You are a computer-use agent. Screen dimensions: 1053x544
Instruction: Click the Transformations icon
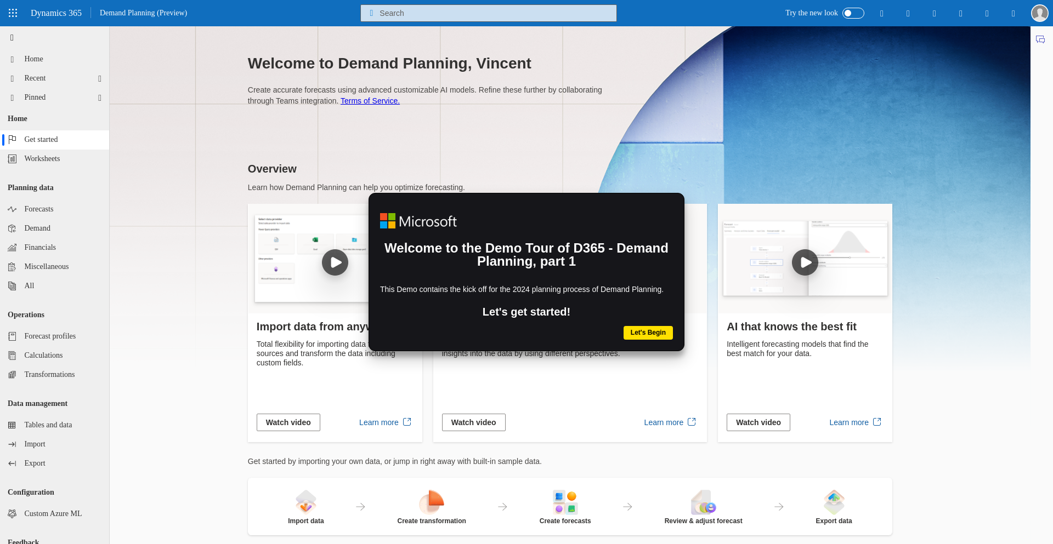[x=12, y=375]
